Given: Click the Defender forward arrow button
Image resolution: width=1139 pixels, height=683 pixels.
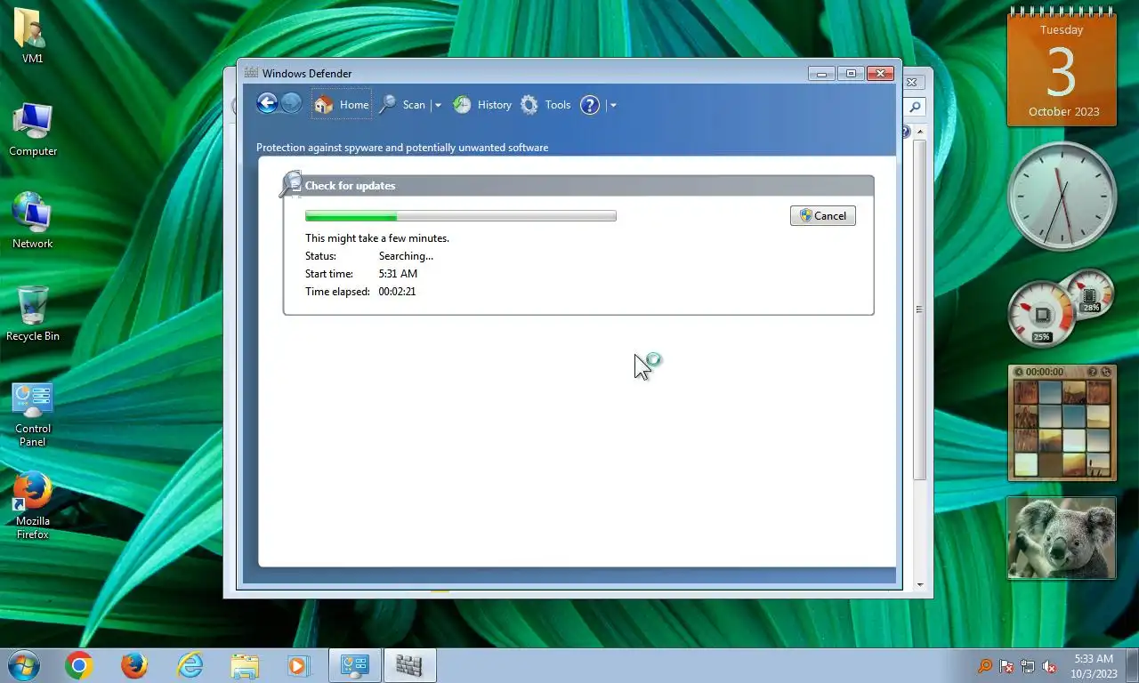Looking at the screenshot, I should pyautogui.click(x=291, y=103).
